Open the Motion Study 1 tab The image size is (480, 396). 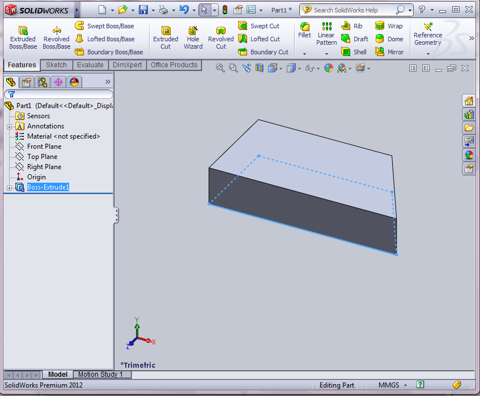[x=101, y=374]
